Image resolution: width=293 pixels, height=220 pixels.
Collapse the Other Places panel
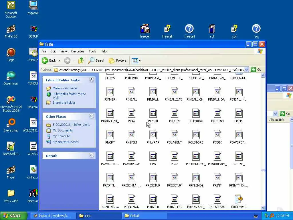click(91, 116)
